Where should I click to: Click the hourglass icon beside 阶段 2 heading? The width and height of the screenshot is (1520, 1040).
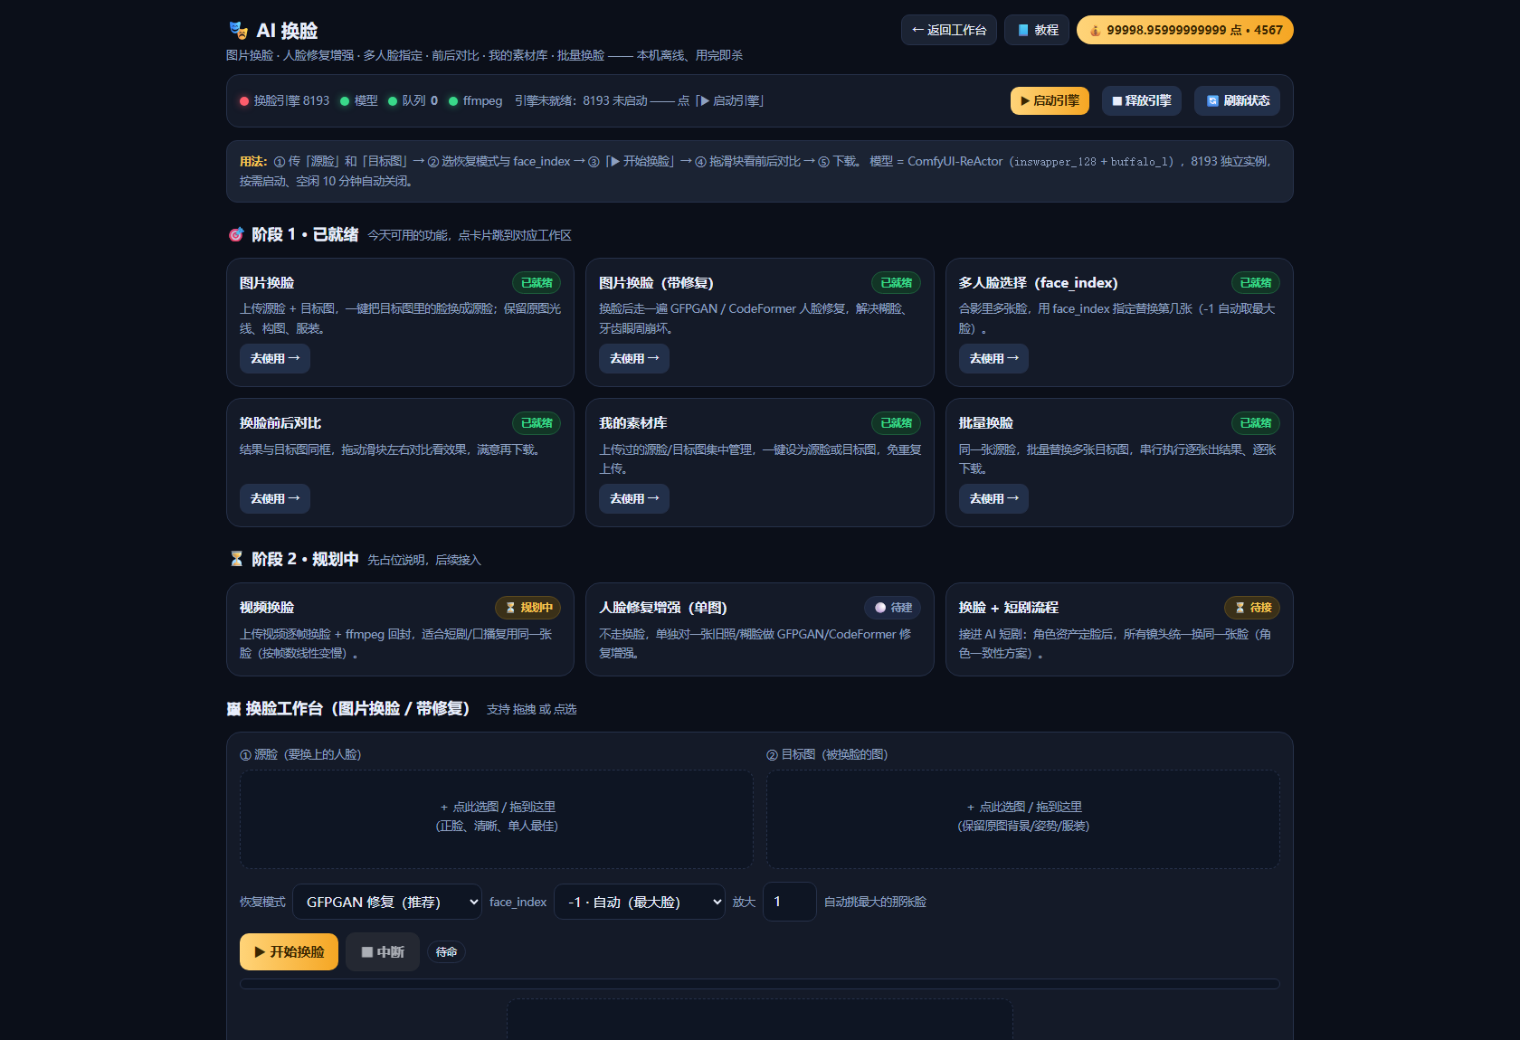pyautogui.click(x=236, y=559)
